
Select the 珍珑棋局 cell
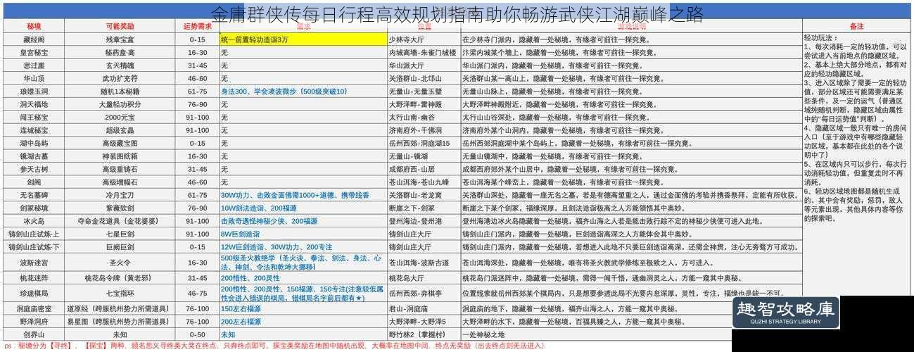(x=34, y=293)
